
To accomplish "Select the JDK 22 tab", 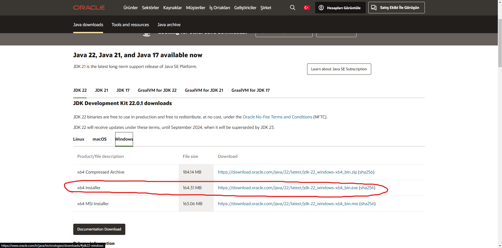I will pyautogui.click(x=80, y=90).
